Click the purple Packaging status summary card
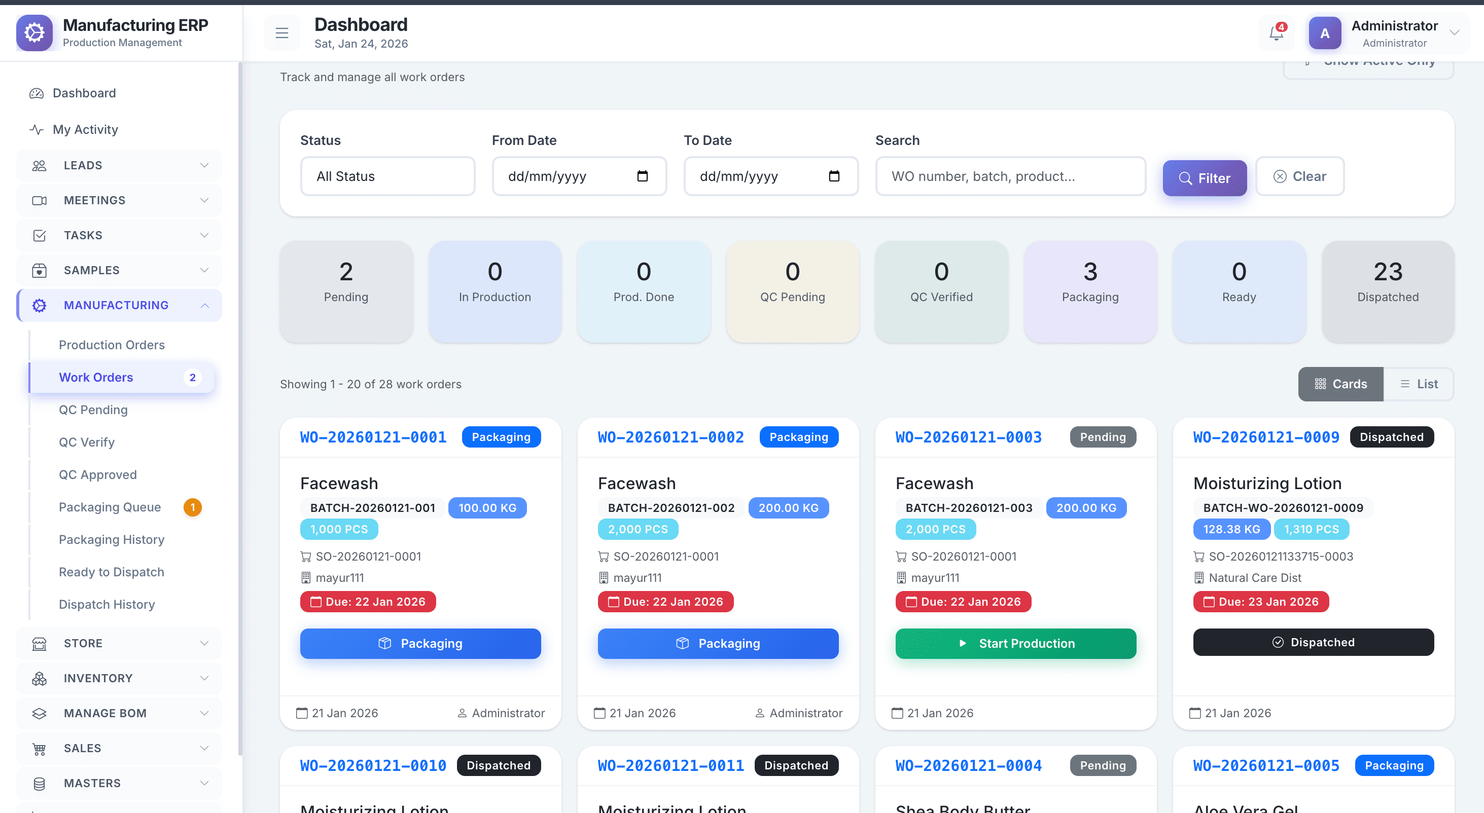The height and width of the screenshot is (813, 1484). (1090, 292)
